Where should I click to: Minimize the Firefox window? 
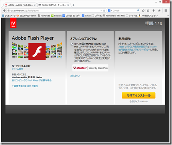click(x=156, y=2)
